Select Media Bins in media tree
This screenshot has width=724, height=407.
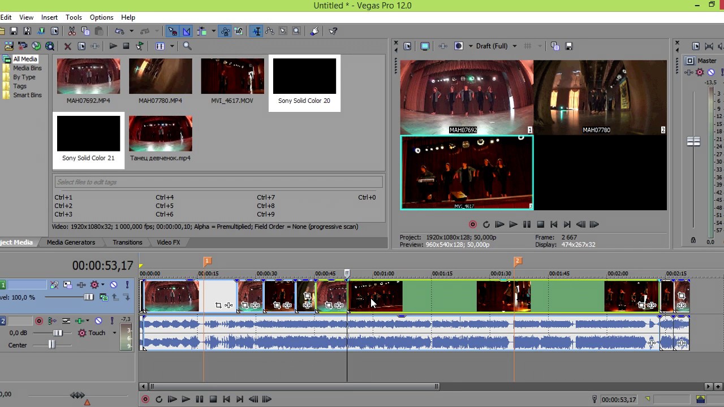27,68
